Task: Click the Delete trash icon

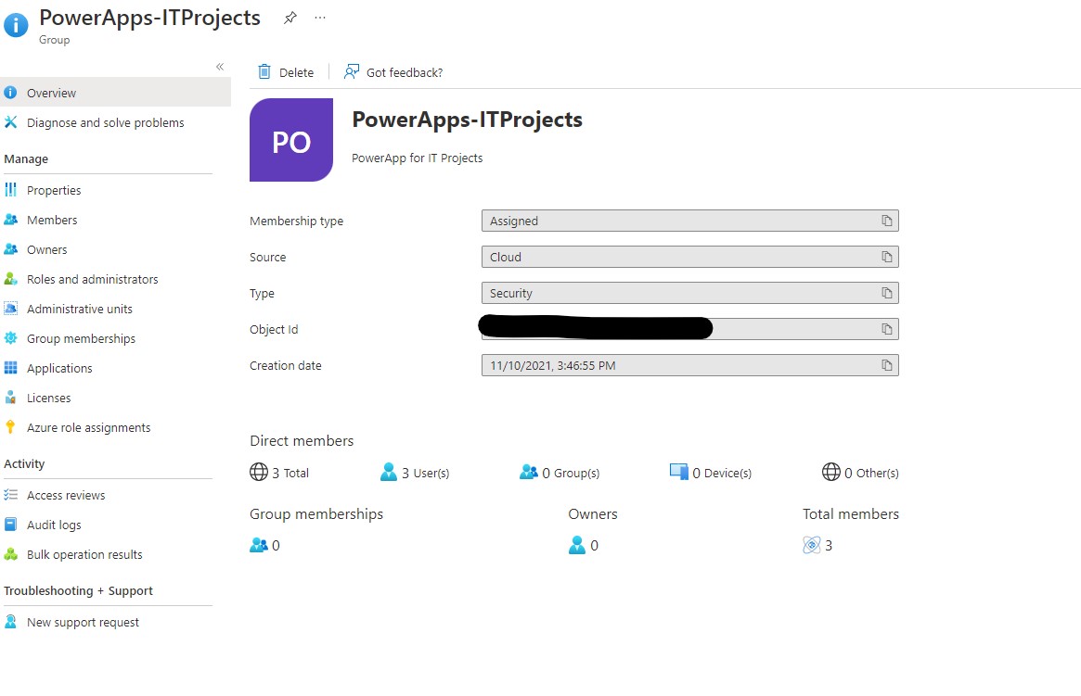Action: click(264, 71)
